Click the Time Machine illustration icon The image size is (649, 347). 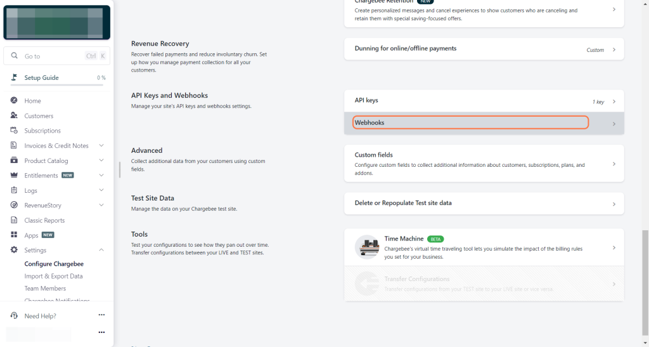pyautogui.click(x=367, y=247)
